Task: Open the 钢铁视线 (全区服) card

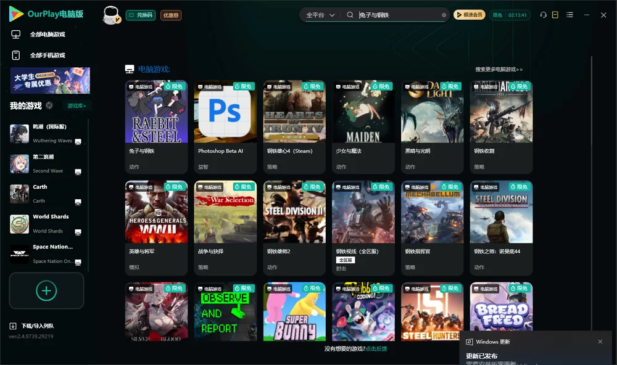Action: (363, 228)
